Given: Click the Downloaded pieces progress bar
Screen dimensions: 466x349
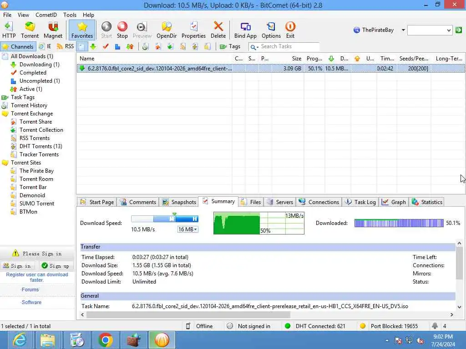Looking at the screenshot, I should pos(399,223).
